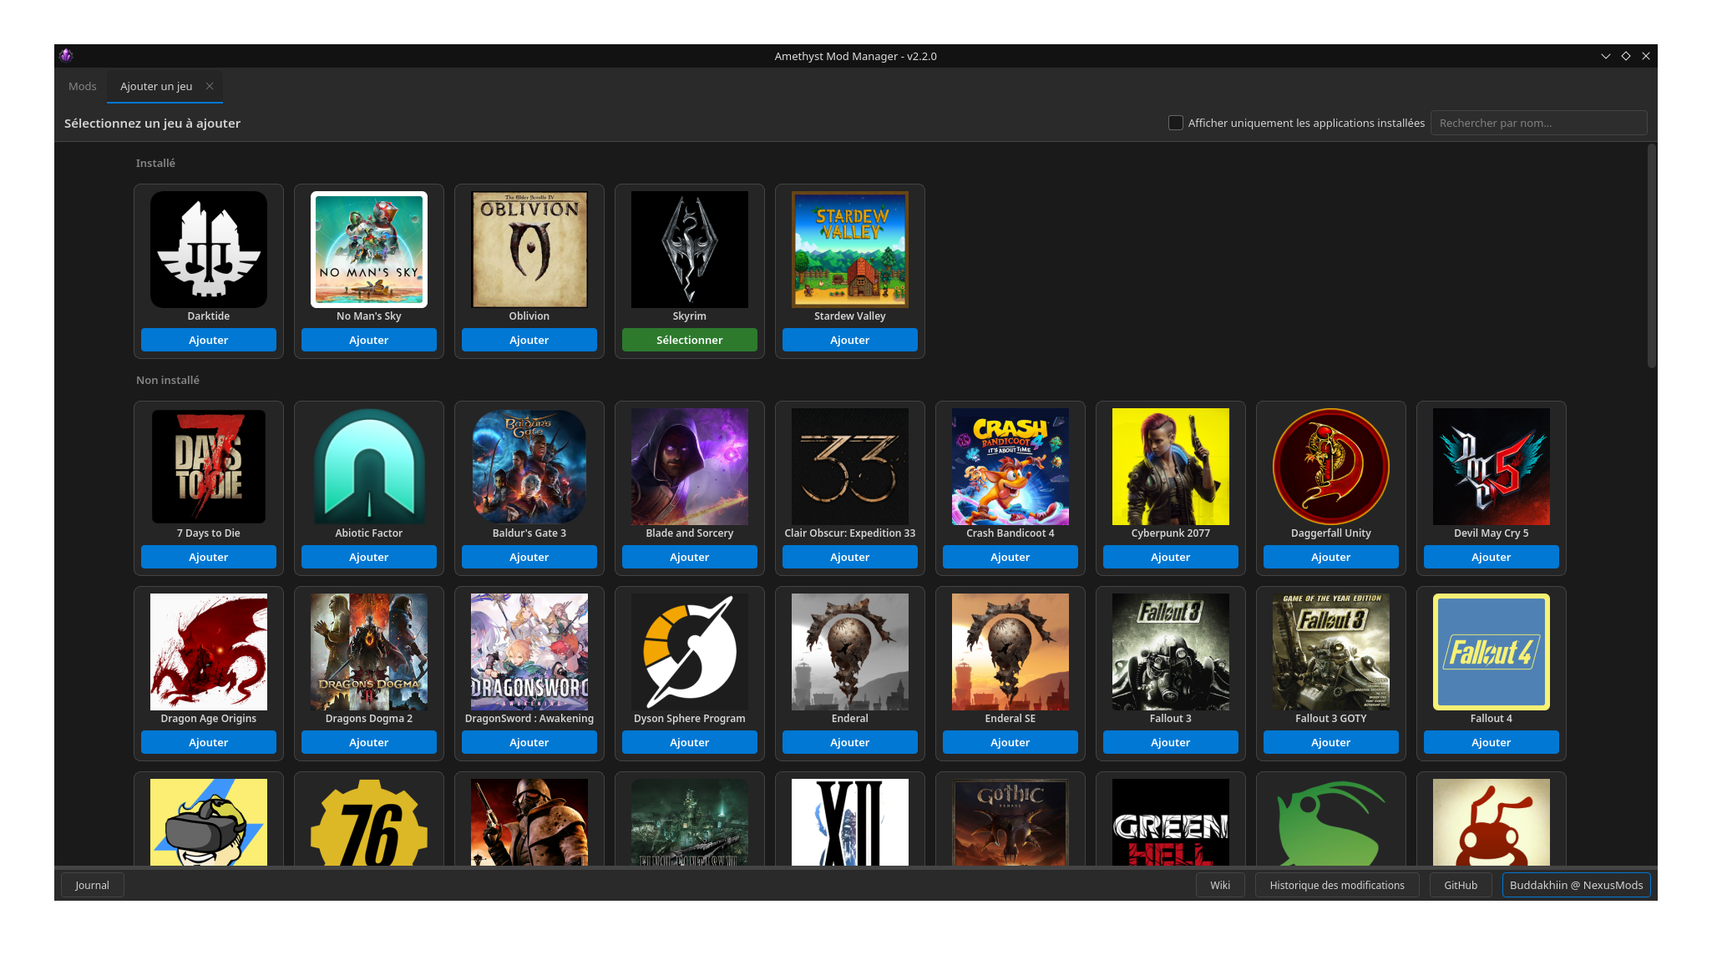Click the Fallout 3 GOTY cover

[1331, 652]
